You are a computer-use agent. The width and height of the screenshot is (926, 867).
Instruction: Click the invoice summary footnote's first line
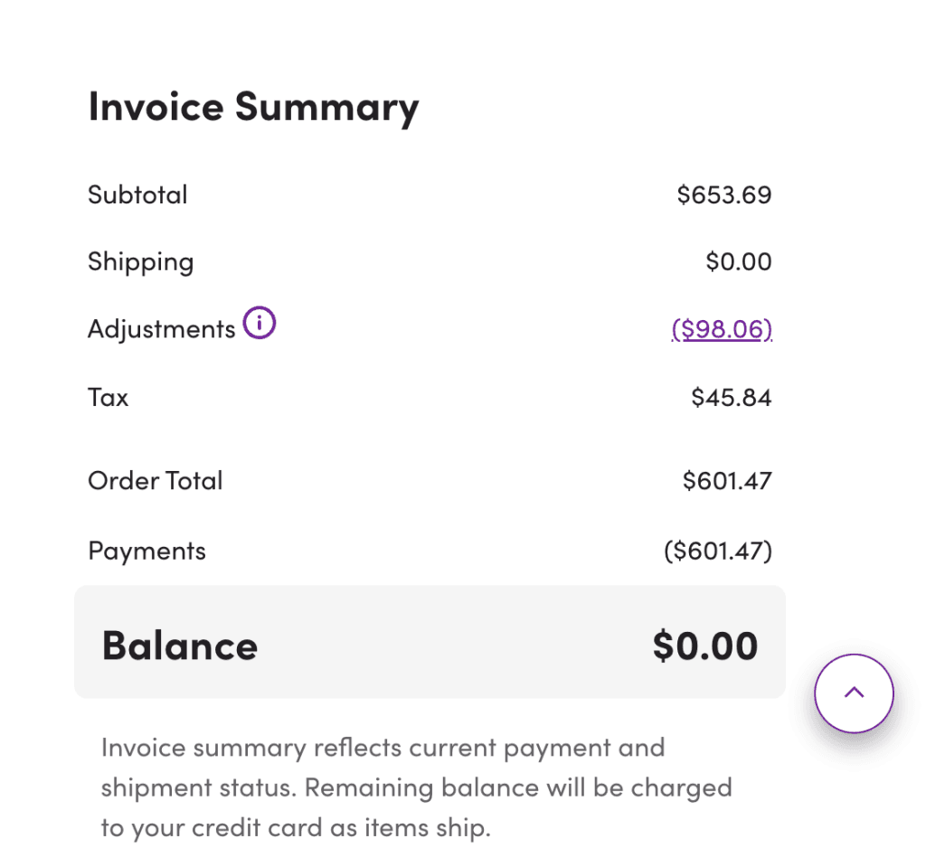pyautogui.click(x=383, y=749)
